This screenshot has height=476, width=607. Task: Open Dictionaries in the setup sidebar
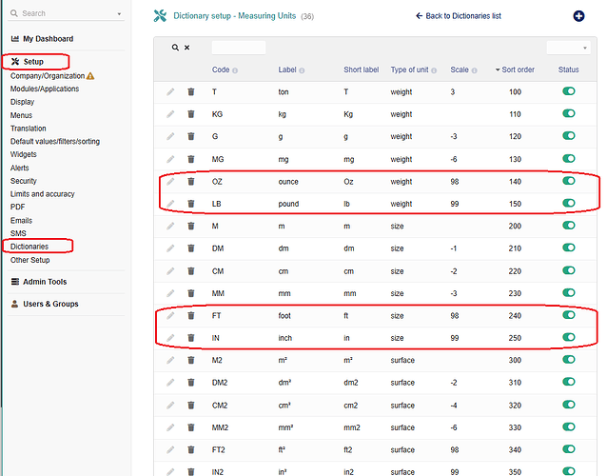tap(29, 247)
